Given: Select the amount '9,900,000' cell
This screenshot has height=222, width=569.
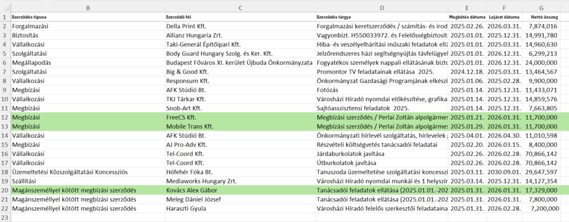Looking at the screenshot, I should coord(541,81).
